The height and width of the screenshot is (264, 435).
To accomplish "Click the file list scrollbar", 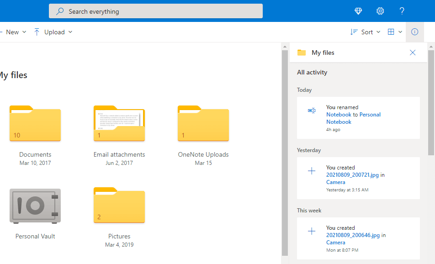I will tap(285, 153).
